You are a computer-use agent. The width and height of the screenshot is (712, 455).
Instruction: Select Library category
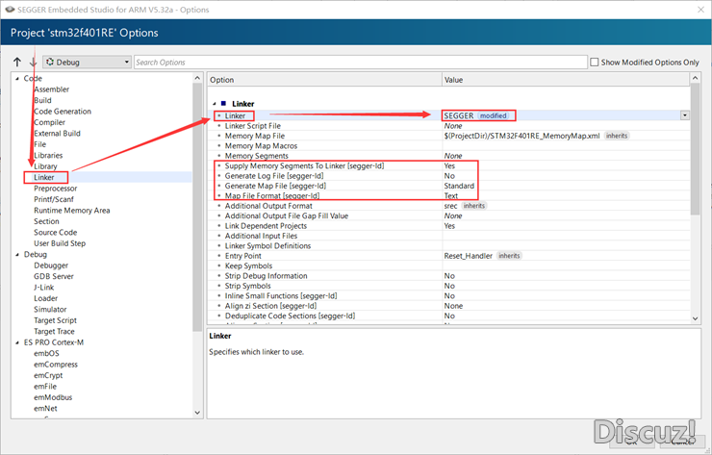(45, 166)
